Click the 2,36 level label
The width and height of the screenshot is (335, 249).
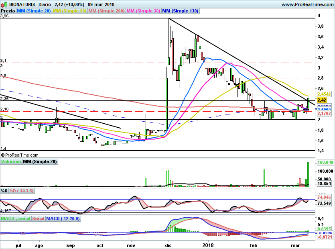[4, 99]
